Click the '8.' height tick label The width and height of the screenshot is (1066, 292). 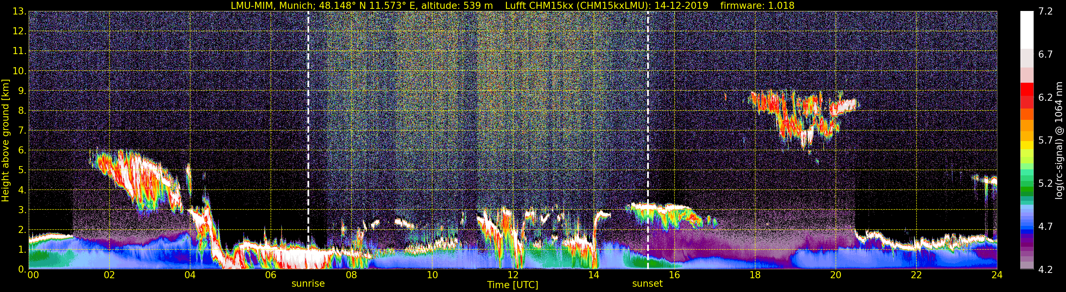(x=22, y=110)
